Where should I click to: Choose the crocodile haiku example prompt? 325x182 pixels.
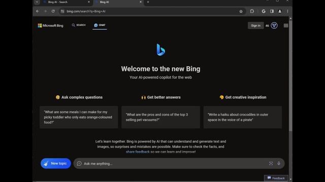[243, 117]
